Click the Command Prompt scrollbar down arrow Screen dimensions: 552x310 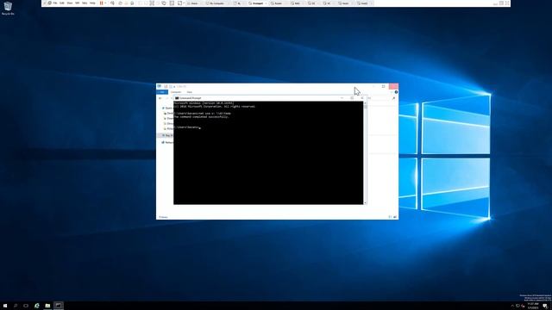click(365, 202)
